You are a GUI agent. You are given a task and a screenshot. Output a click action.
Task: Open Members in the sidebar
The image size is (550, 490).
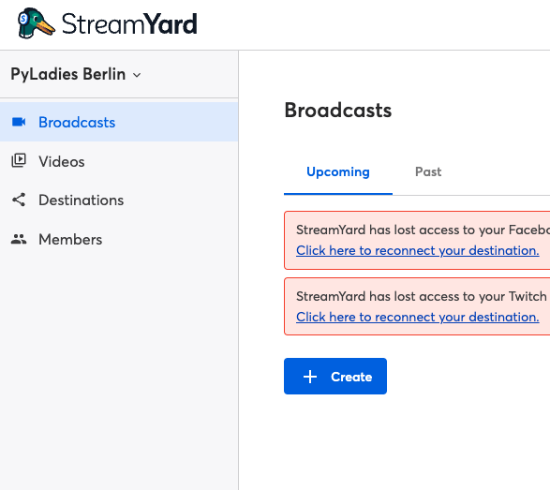119,239
